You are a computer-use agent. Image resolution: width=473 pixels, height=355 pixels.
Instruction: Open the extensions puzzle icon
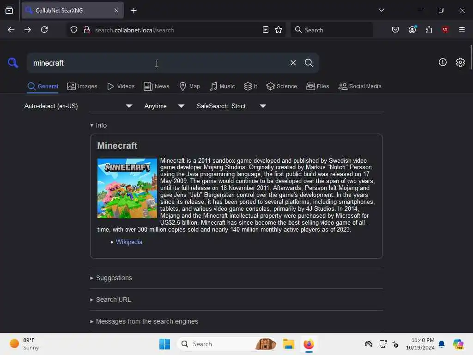[429, 30]
